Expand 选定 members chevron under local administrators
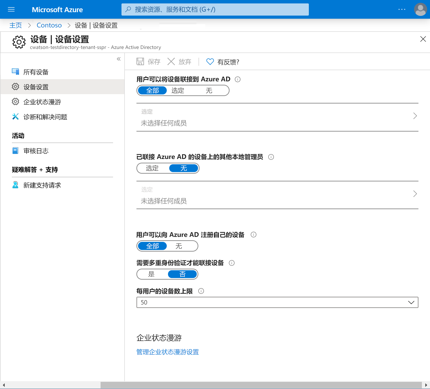This screenshot has width=430, height=389. click(x=415, y=194)
